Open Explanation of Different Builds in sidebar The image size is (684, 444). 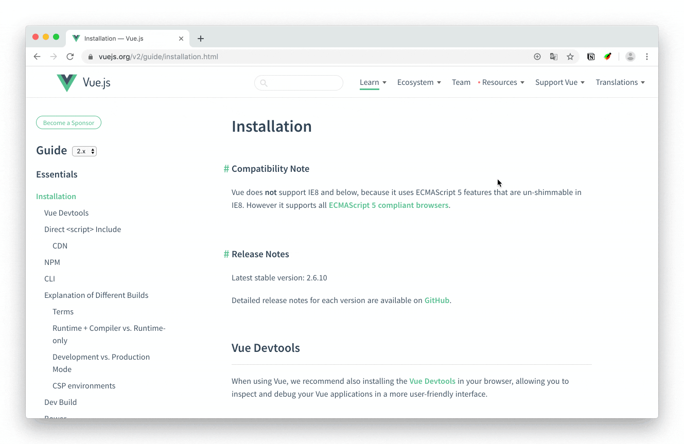(96, 295)
